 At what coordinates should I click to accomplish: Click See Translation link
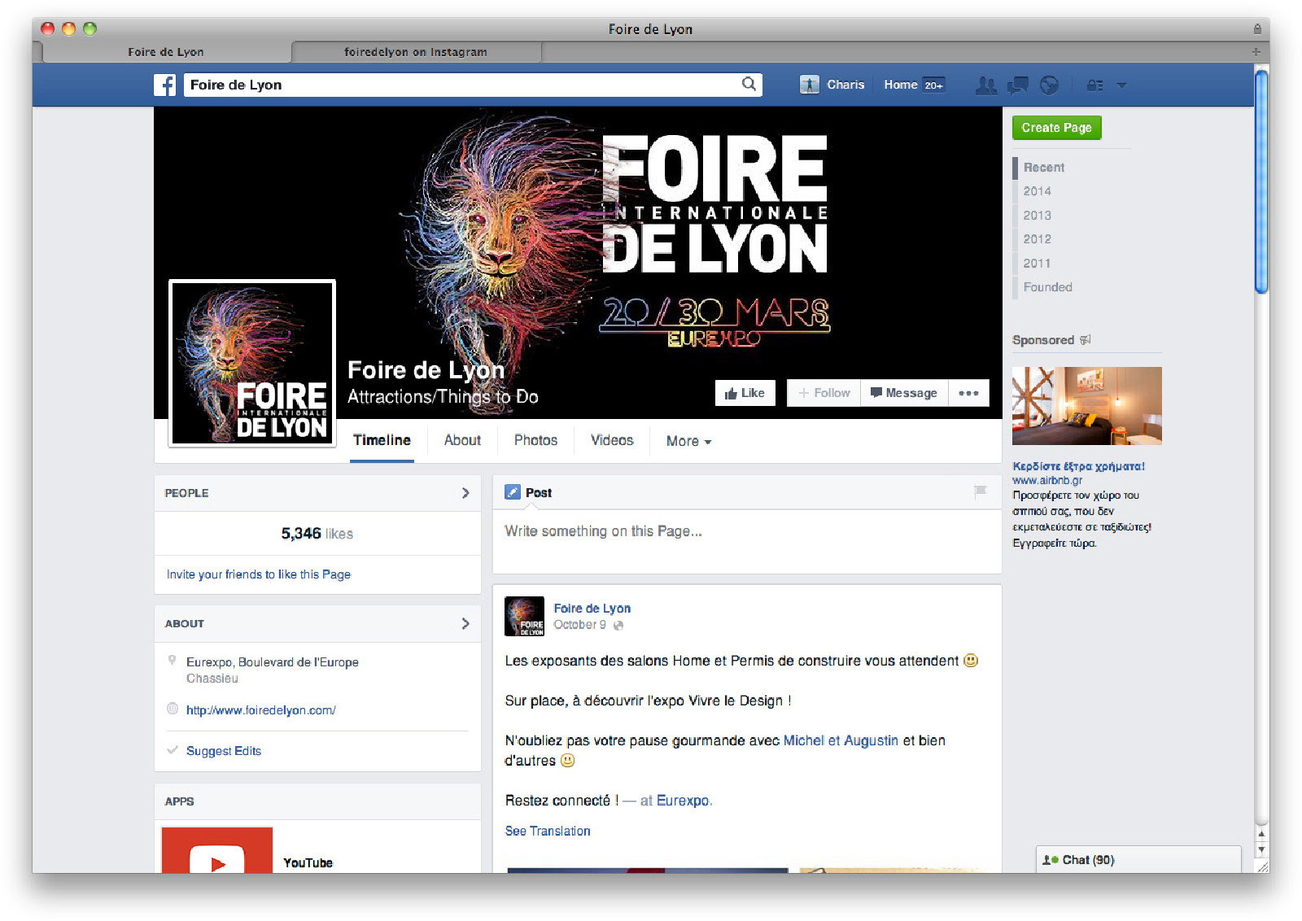[x=548, y=831]
